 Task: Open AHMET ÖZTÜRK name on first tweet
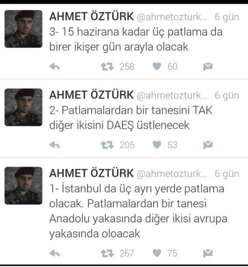pyautogui.click(x=92, y=17)
